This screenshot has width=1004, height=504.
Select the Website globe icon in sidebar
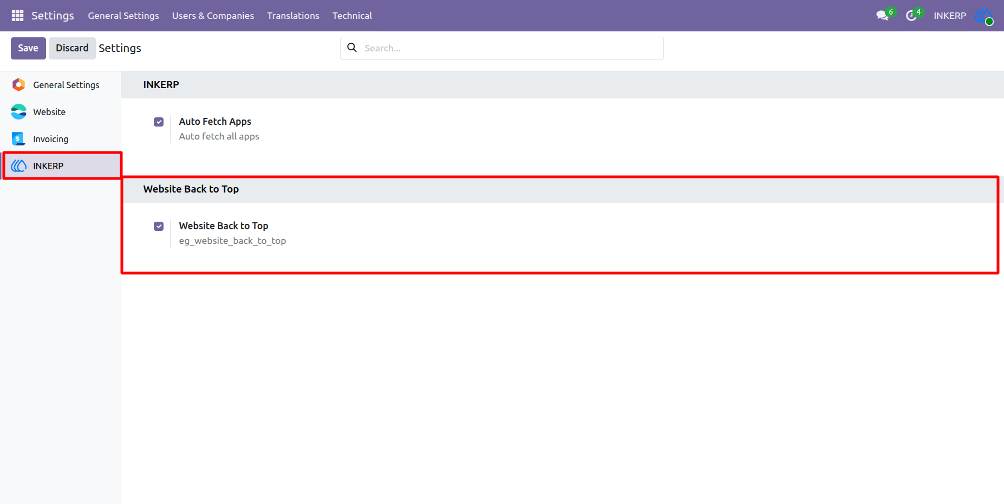[x=18, y=112]
